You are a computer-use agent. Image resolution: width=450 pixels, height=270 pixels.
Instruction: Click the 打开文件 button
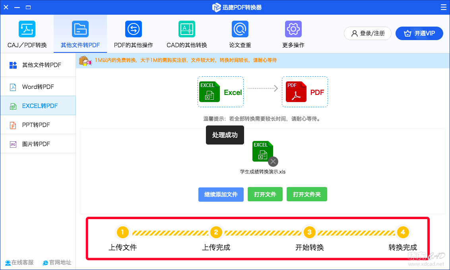click(x=265, y=194)
